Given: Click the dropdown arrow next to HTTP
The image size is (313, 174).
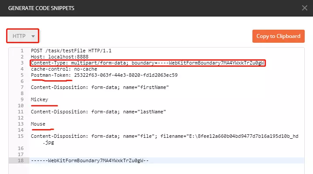Looking at the screenshot, I should point(33,36).
